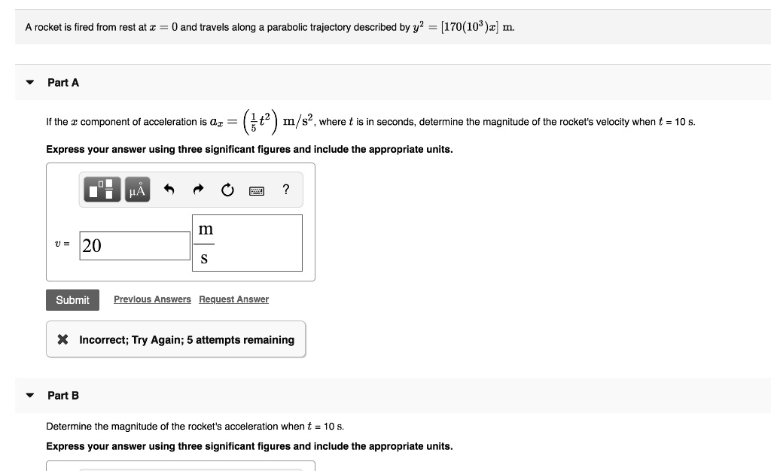Select the Part B answer input area

[x=181, y=467]
